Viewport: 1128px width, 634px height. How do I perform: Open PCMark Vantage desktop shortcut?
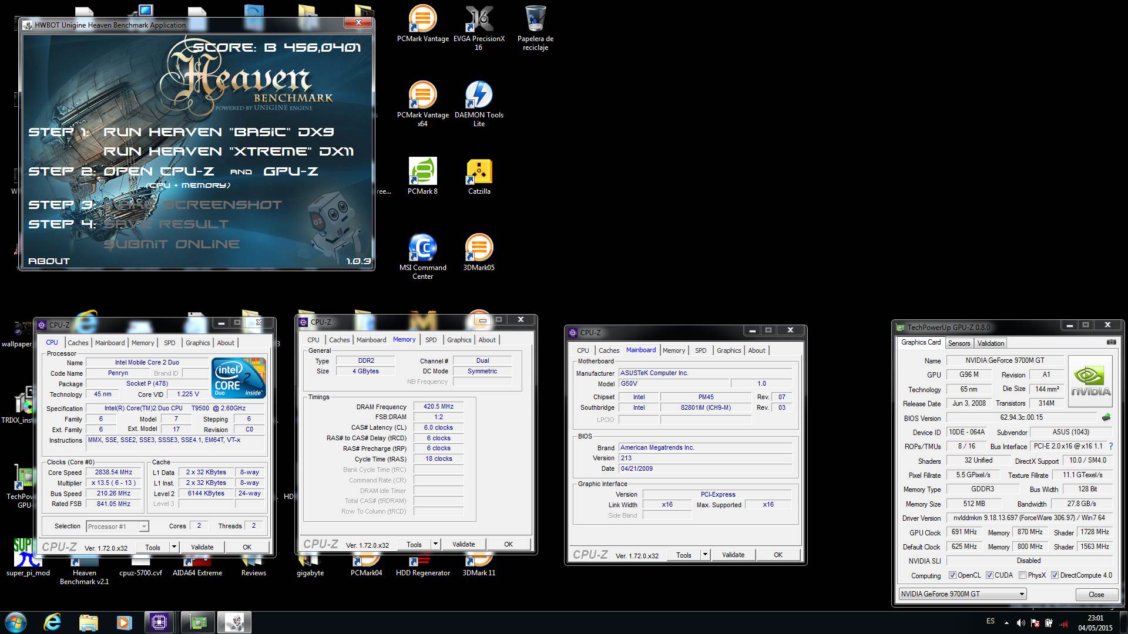click(422, 23)
